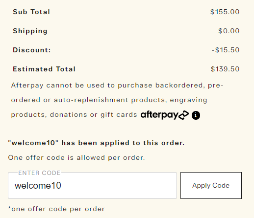This screenshot has width=254, height=218.
Task: Select the Sub Total label
Action: (x=31, y=12)
